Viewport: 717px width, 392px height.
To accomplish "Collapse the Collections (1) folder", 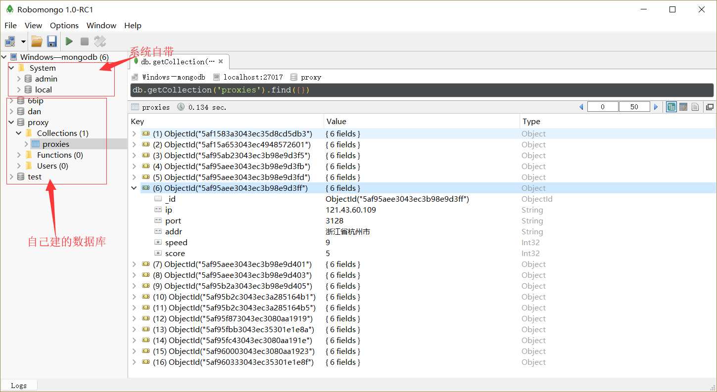I will 19,133.
